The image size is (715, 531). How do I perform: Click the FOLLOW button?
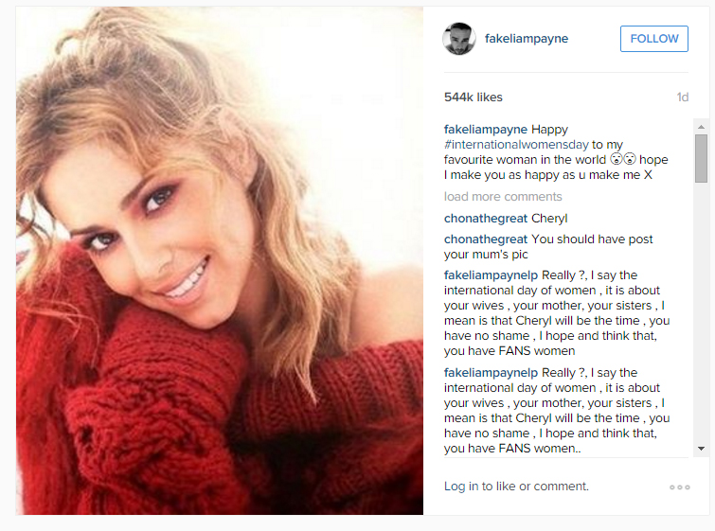(653, 39)
